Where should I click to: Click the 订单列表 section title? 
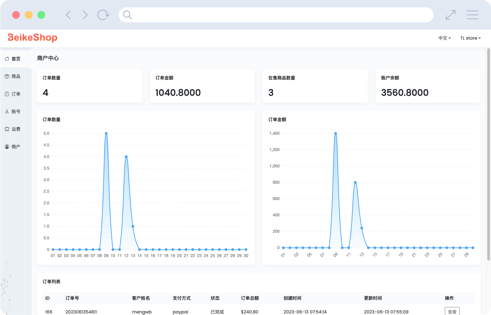[51, 282]
